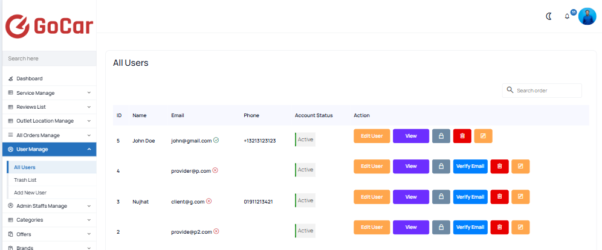Viewport: 602px width, 250px height.
Task: Click the orange edit-note icon for Nujhat
Action: tap(520, 197)
